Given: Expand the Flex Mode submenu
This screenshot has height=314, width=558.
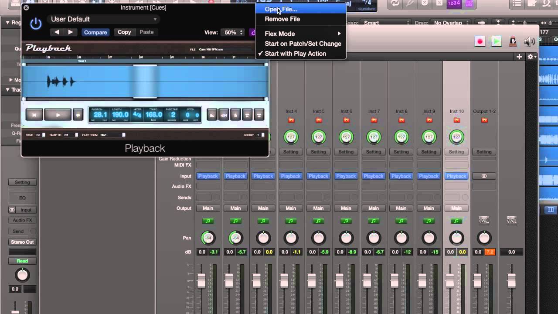Looking at the screenshot, I should coord(301,34).
